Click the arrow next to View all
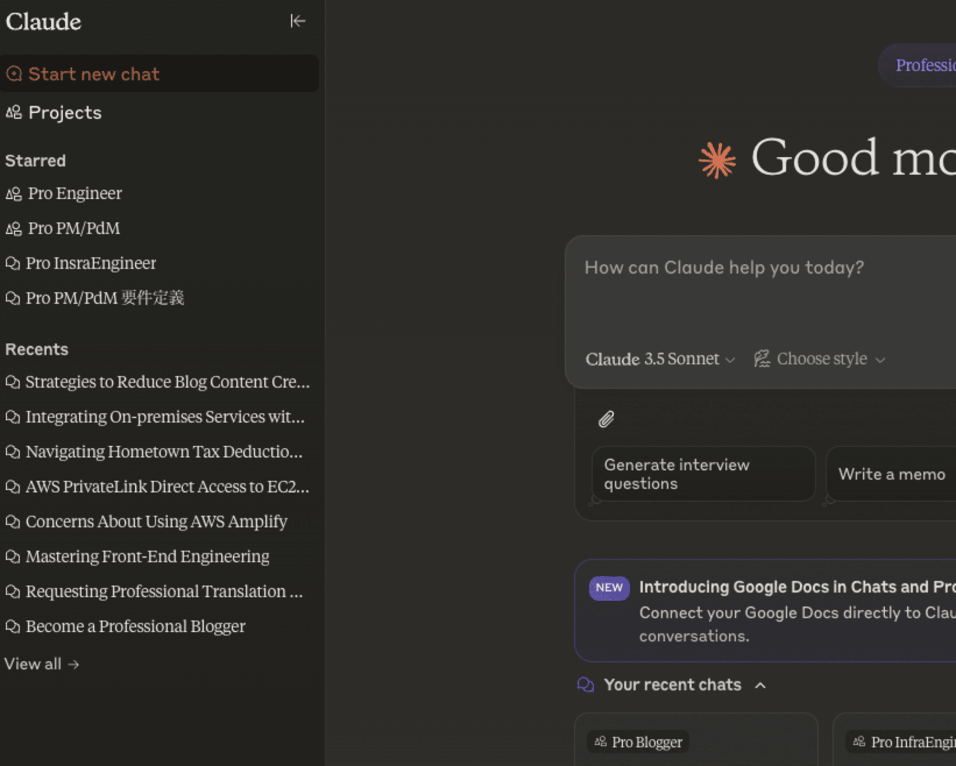Viewport: 956px width, 766px height. 73,664
